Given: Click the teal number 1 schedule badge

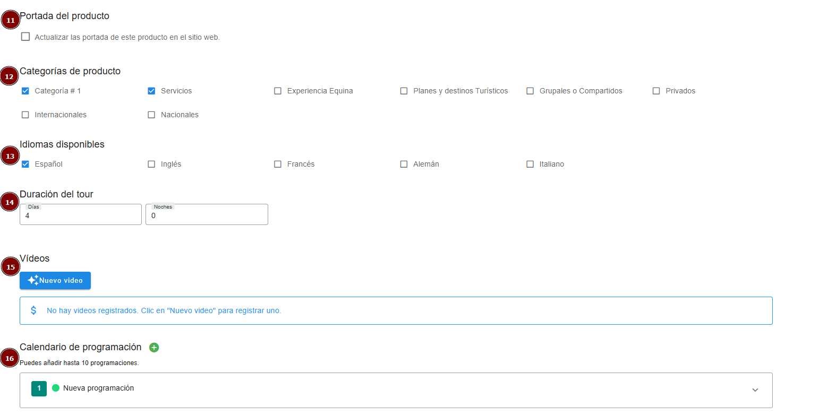Looking at the screenshot, I should [39, 388].
